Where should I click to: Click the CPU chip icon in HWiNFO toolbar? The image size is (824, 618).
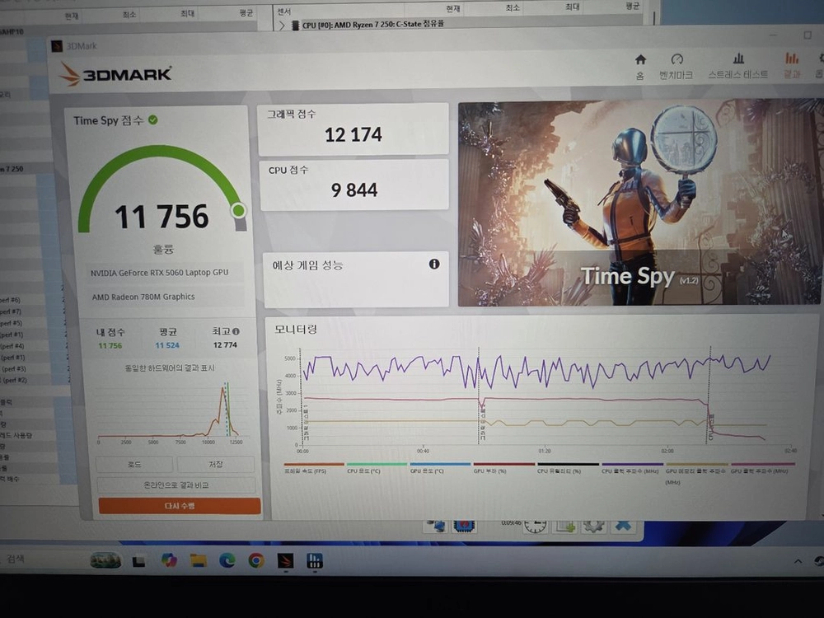tap(465, 526)
